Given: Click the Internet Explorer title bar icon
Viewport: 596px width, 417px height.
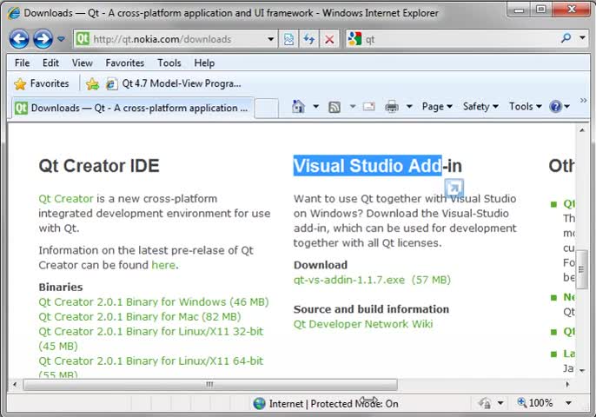Looking at the screenshot, I should click(14, 13).
